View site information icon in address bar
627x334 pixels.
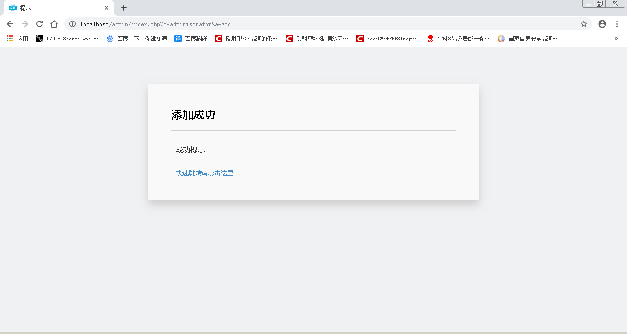73,24
